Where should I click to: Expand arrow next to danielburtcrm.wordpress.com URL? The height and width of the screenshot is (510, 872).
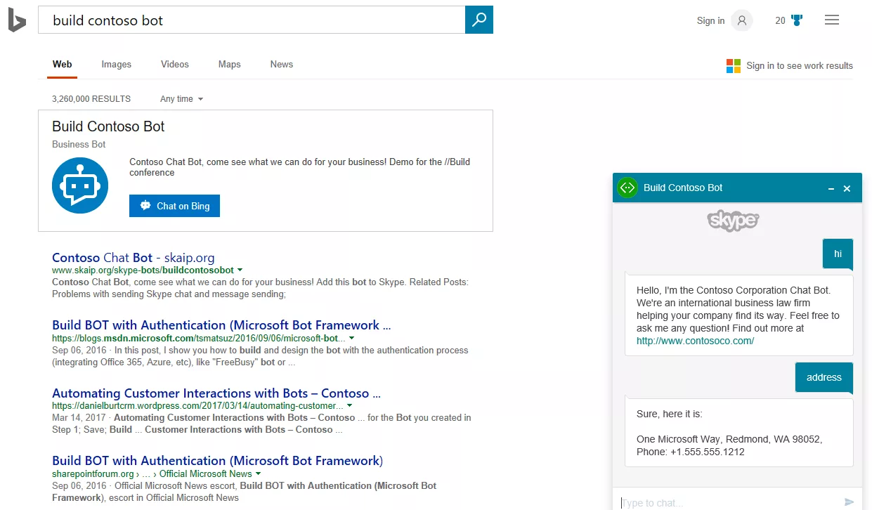(x=349, y=405)
